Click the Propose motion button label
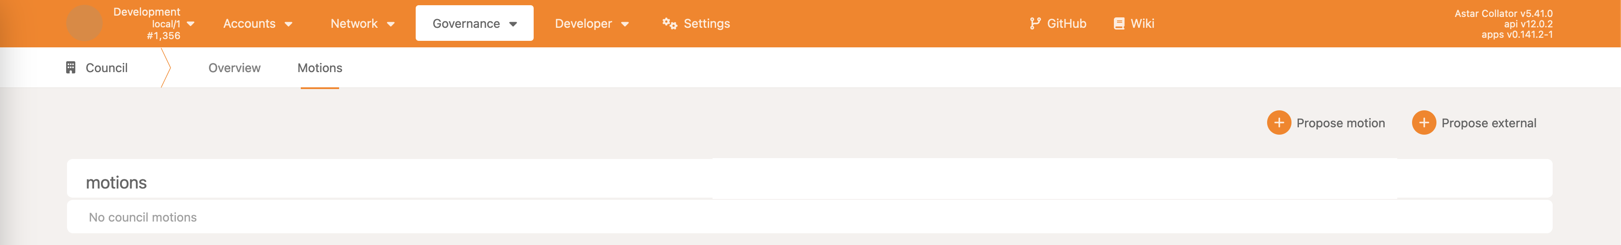 1340,123
